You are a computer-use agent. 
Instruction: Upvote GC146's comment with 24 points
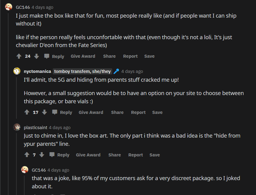(19, 56)
